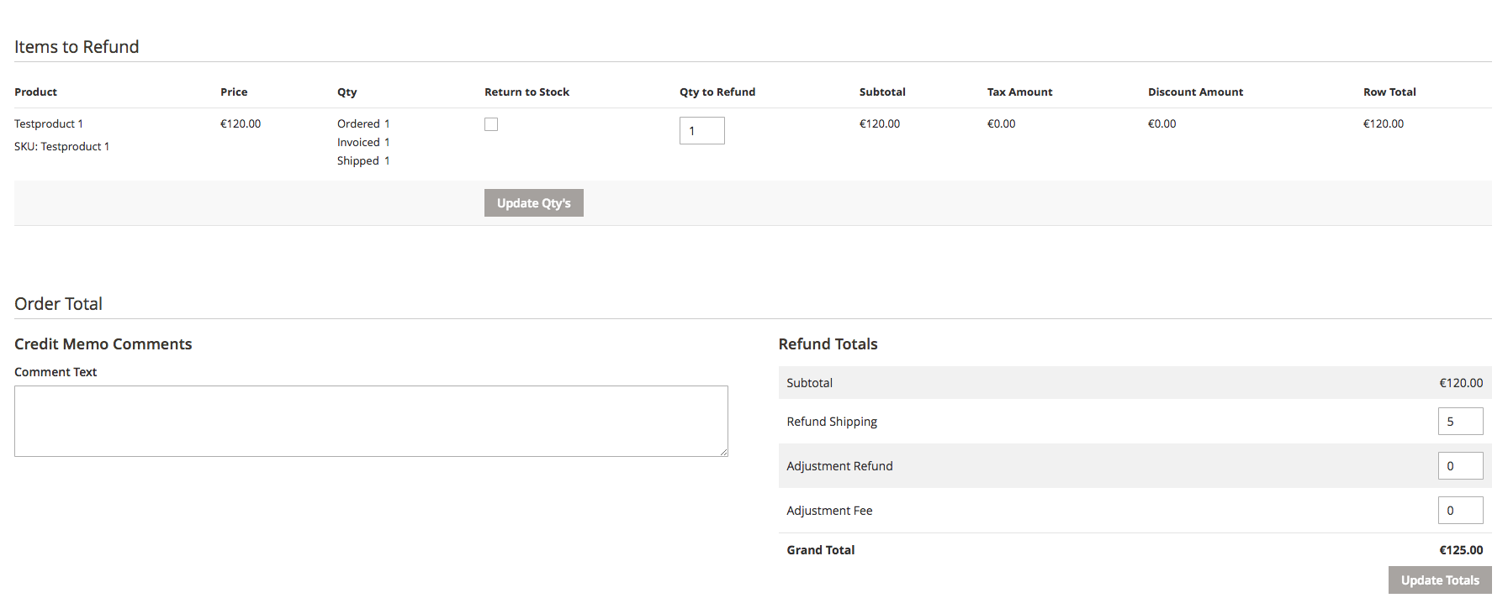The height and width of the screenshot is (598, 1508).
Task: Click the Discount Amount column header
Action: pyautogui.click(x=1195, y=92)
